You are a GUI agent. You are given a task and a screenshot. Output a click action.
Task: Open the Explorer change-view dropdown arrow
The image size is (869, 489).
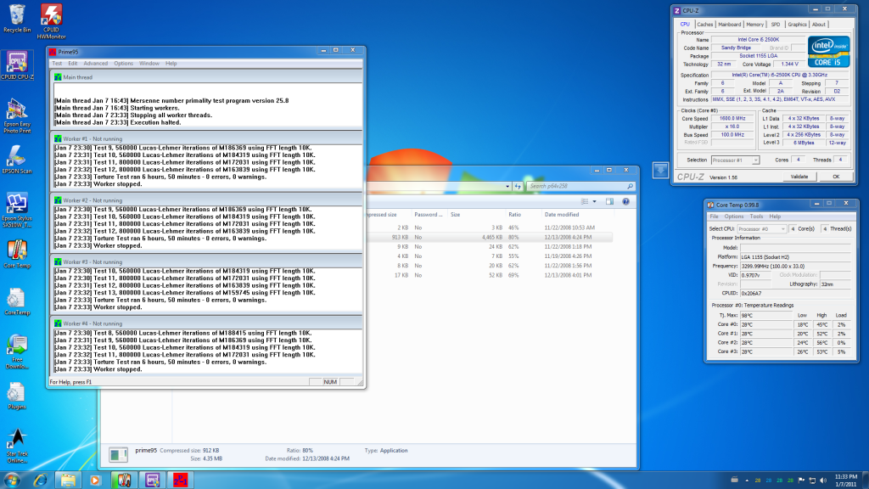coord(595,202)
